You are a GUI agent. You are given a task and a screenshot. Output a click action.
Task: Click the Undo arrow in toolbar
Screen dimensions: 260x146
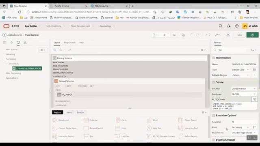[191, 35]
